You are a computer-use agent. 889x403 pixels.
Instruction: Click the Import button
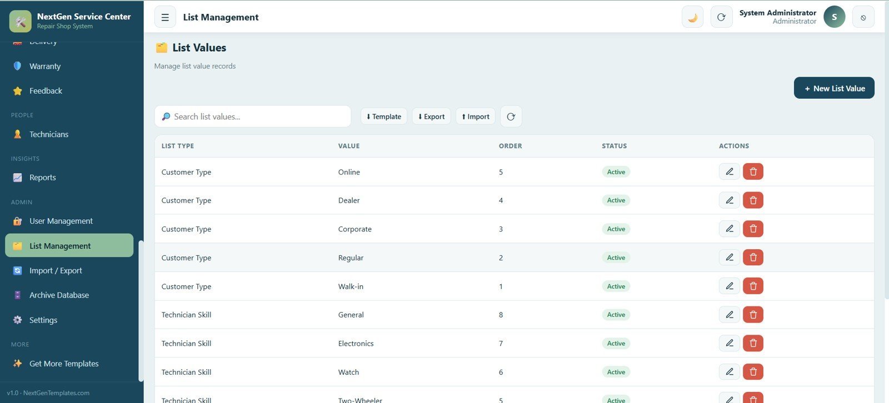pos(476,117)
